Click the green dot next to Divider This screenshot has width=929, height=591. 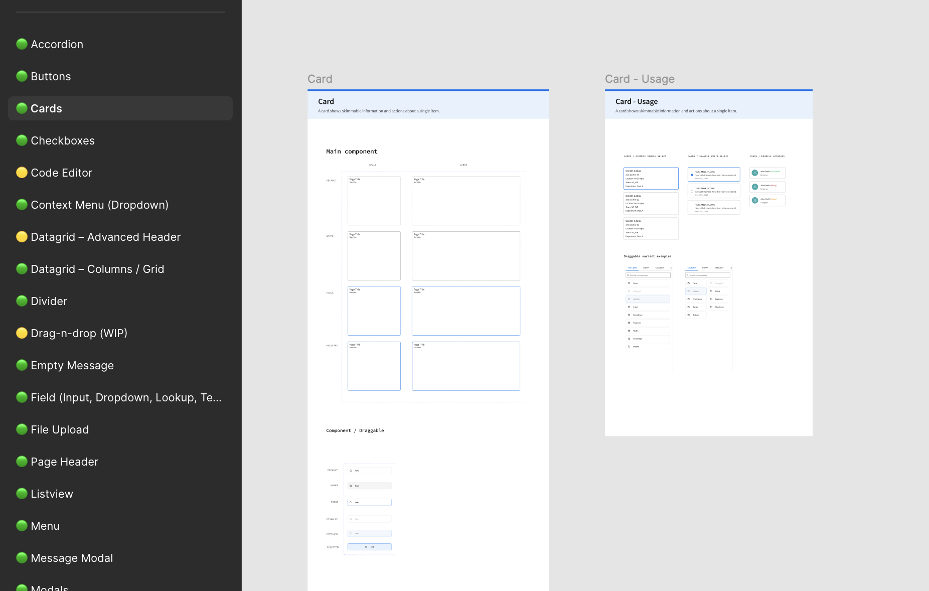(x=22, y=301)
